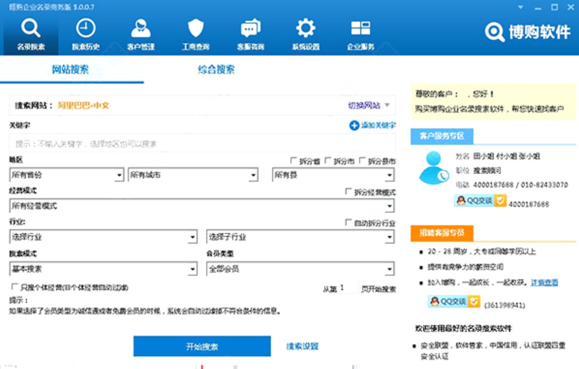579x369 pixels.
Task: Open the 搜索设置 link
Action: pyautogui.click(x=302, y=347)
